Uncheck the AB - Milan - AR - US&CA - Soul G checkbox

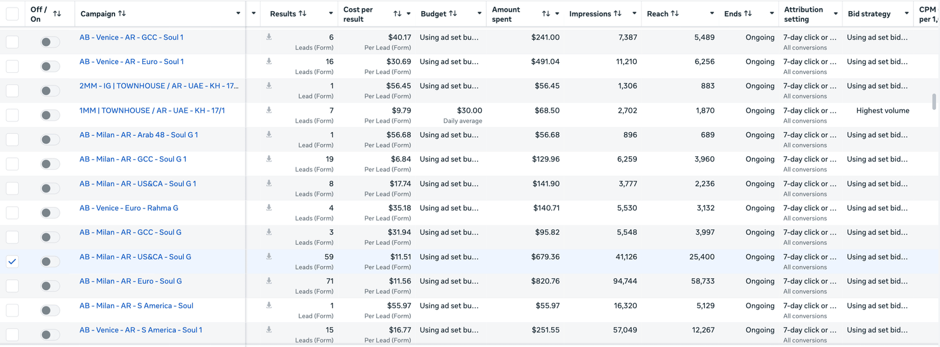12,262
